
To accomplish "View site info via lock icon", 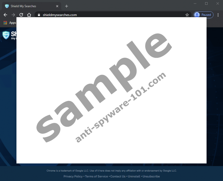I will click(x=37, y=15).
